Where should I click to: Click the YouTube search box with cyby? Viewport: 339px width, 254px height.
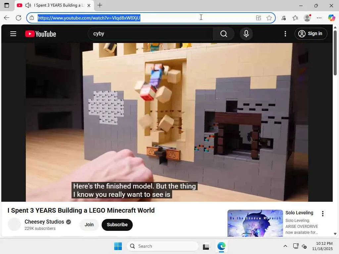pos(151,34)
